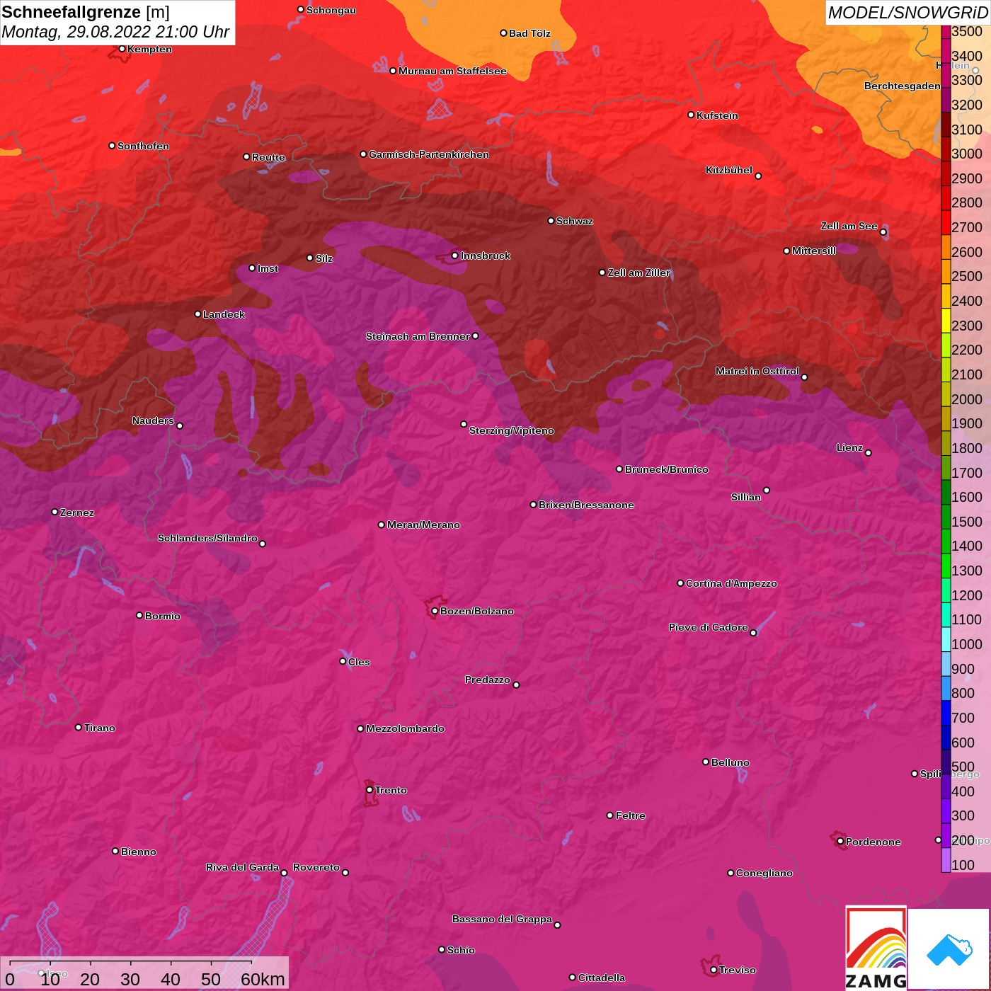
Task: Click the Nauders label
Action: [x=153, y=420]
